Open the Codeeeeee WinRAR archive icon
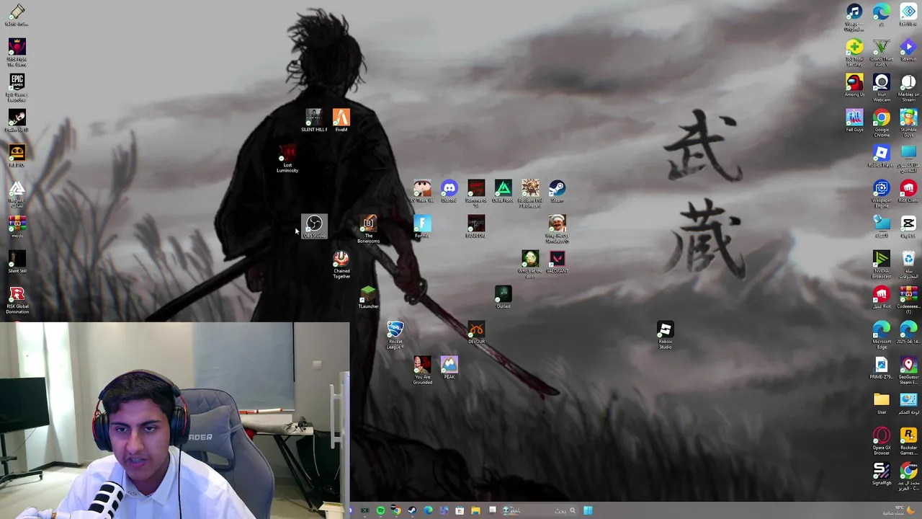Viewport: 922px width, 519px height. tap(908, 300)
